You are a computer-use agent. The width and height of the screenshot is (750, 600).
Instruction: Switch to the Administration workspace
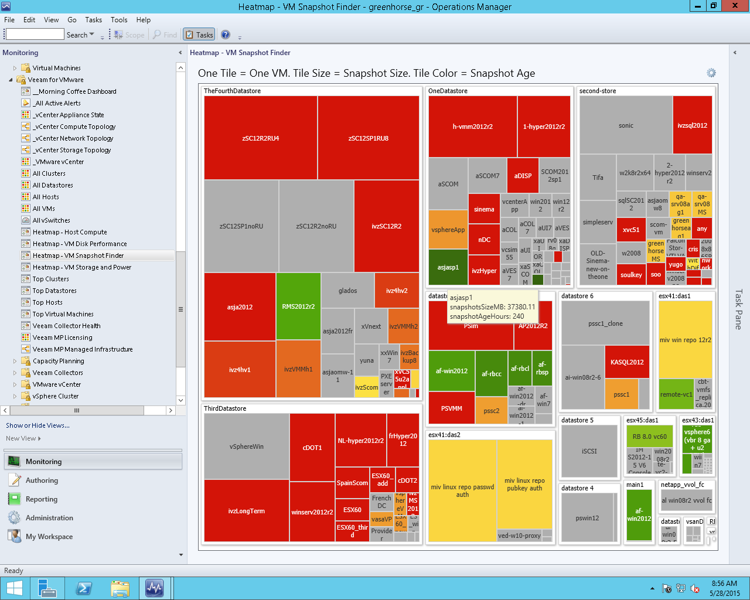click(x=93, y=518)
